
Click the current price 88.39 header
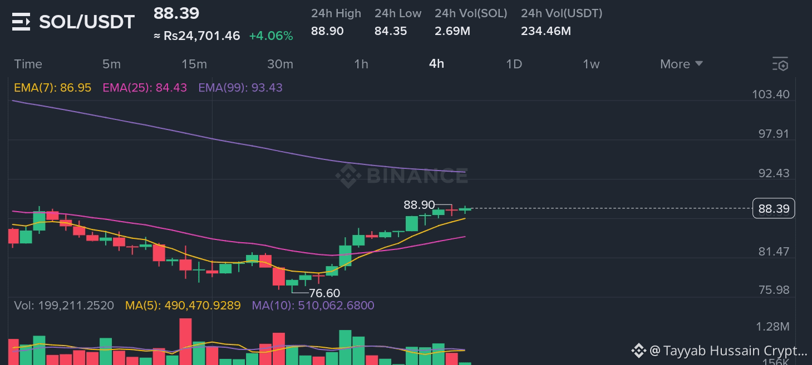click(x=176, y=13)
